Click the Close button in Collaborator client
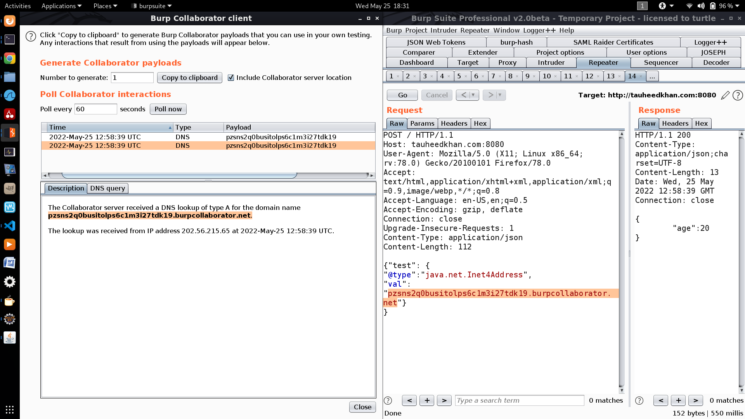 click(362, 407)
